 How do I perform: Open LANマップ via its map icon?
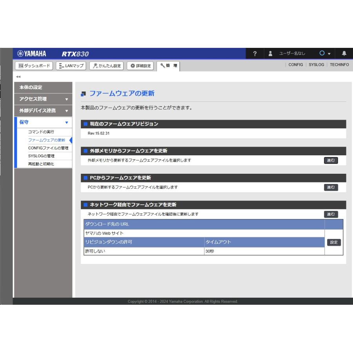pos(61,66)
